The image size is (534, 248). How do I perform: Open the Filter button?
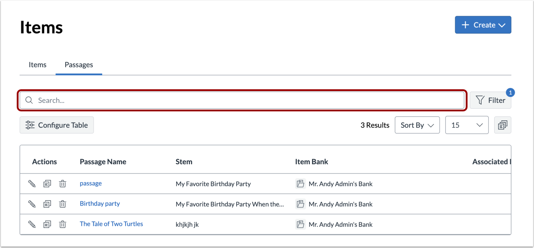point(491,101)
